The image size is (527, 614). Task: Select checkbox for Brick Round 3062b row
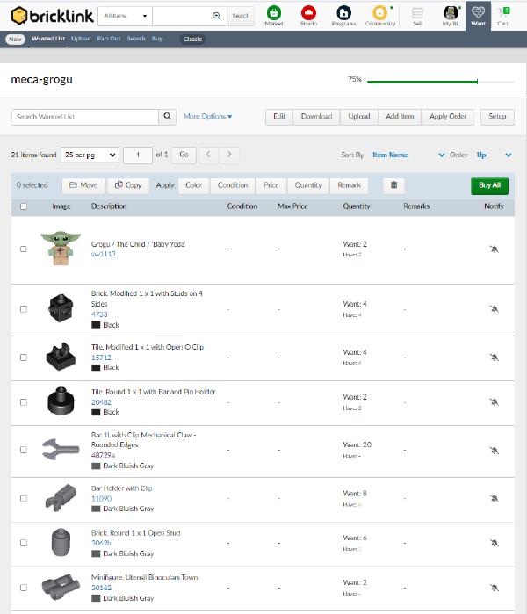[x=24, y=543]
